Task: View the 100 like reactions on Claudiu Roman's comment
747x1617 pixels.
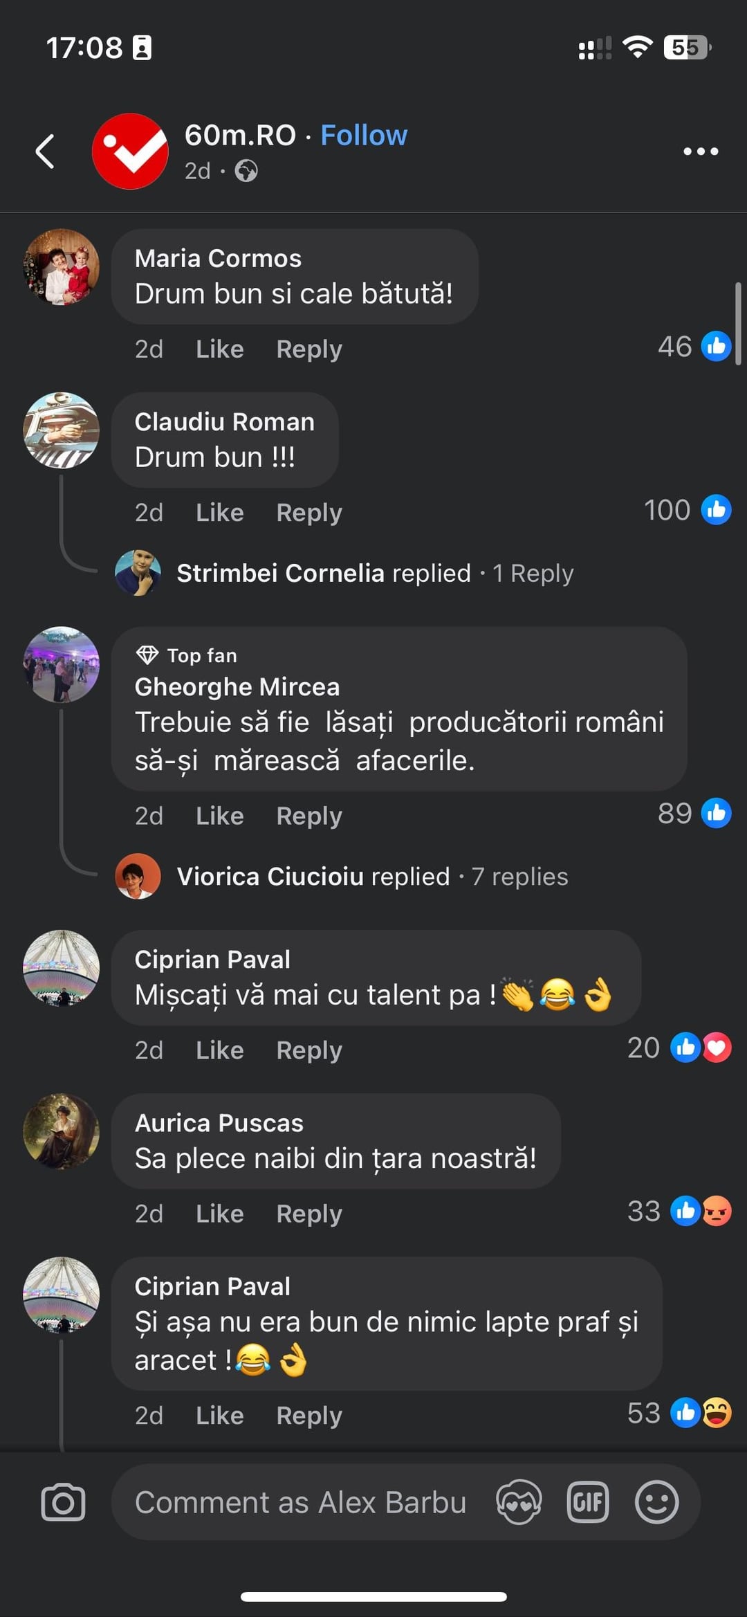Action: 688,510
